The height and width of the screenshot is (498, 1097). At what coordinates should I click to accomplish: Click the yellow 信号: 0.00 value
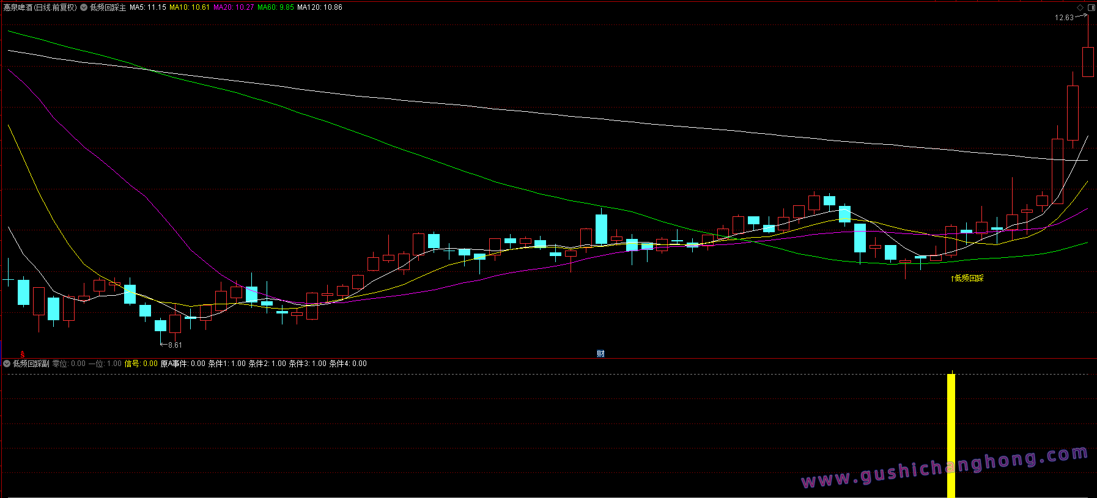[141, 364]
